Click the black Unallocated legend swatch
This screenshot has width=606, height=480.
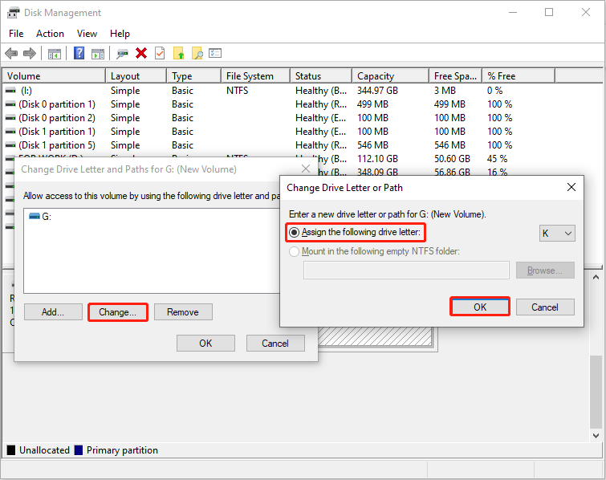[11, 450]
